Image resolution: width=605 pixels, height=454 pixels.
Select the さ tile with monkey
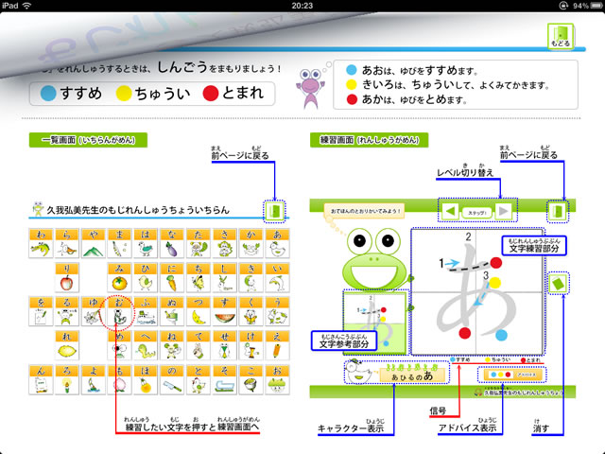pos(225,243)
